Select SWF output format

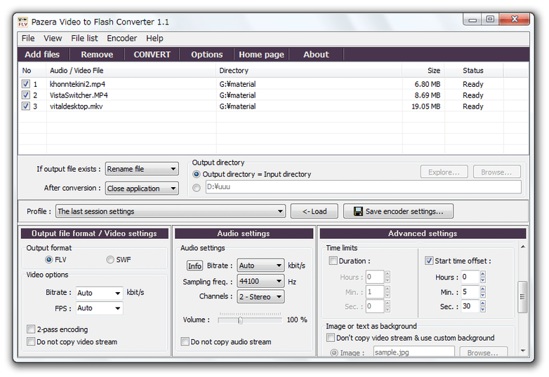[x=110, y=259]
